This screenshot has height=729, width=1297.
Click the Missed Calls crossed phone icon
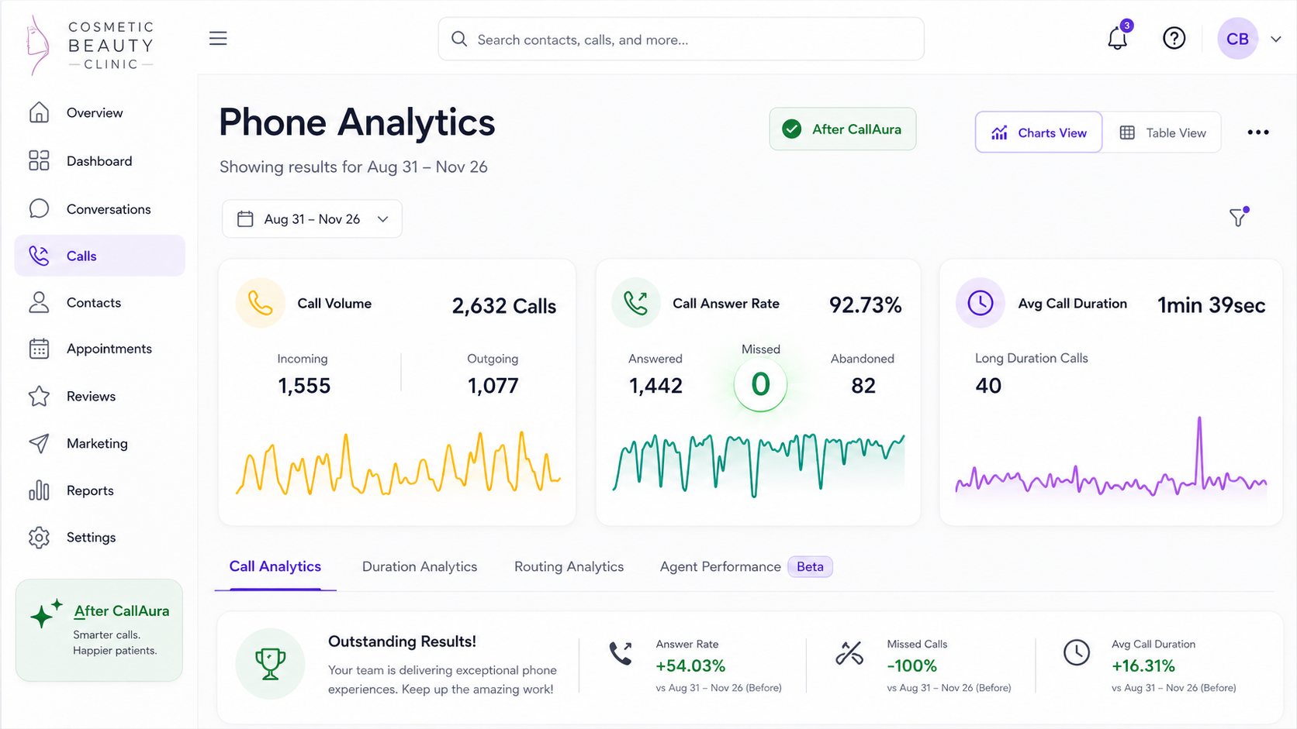point(849,653)
